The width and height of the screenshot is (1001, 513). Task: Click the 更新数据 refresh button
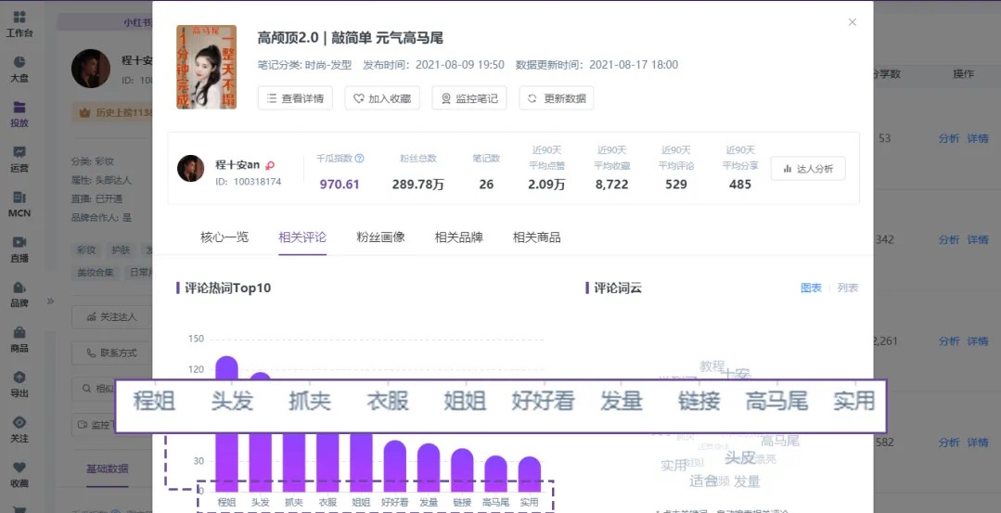click(x=556, y=98)
